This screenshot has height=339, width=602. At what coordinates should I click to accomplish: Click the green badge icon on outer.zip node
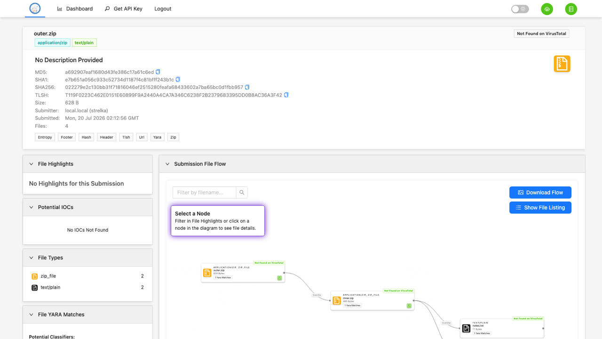click(x=279, y=278)
